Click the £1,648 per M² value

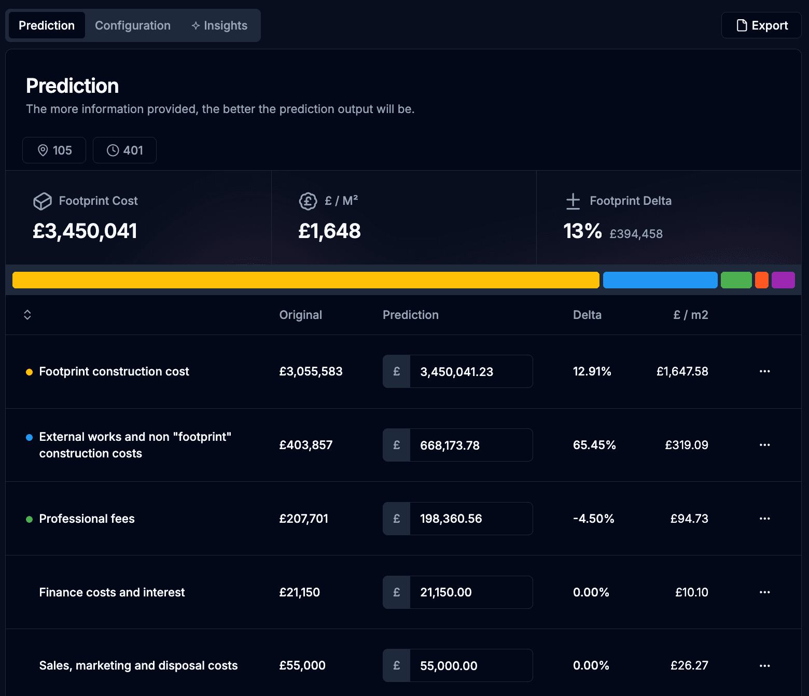[329, 231]
